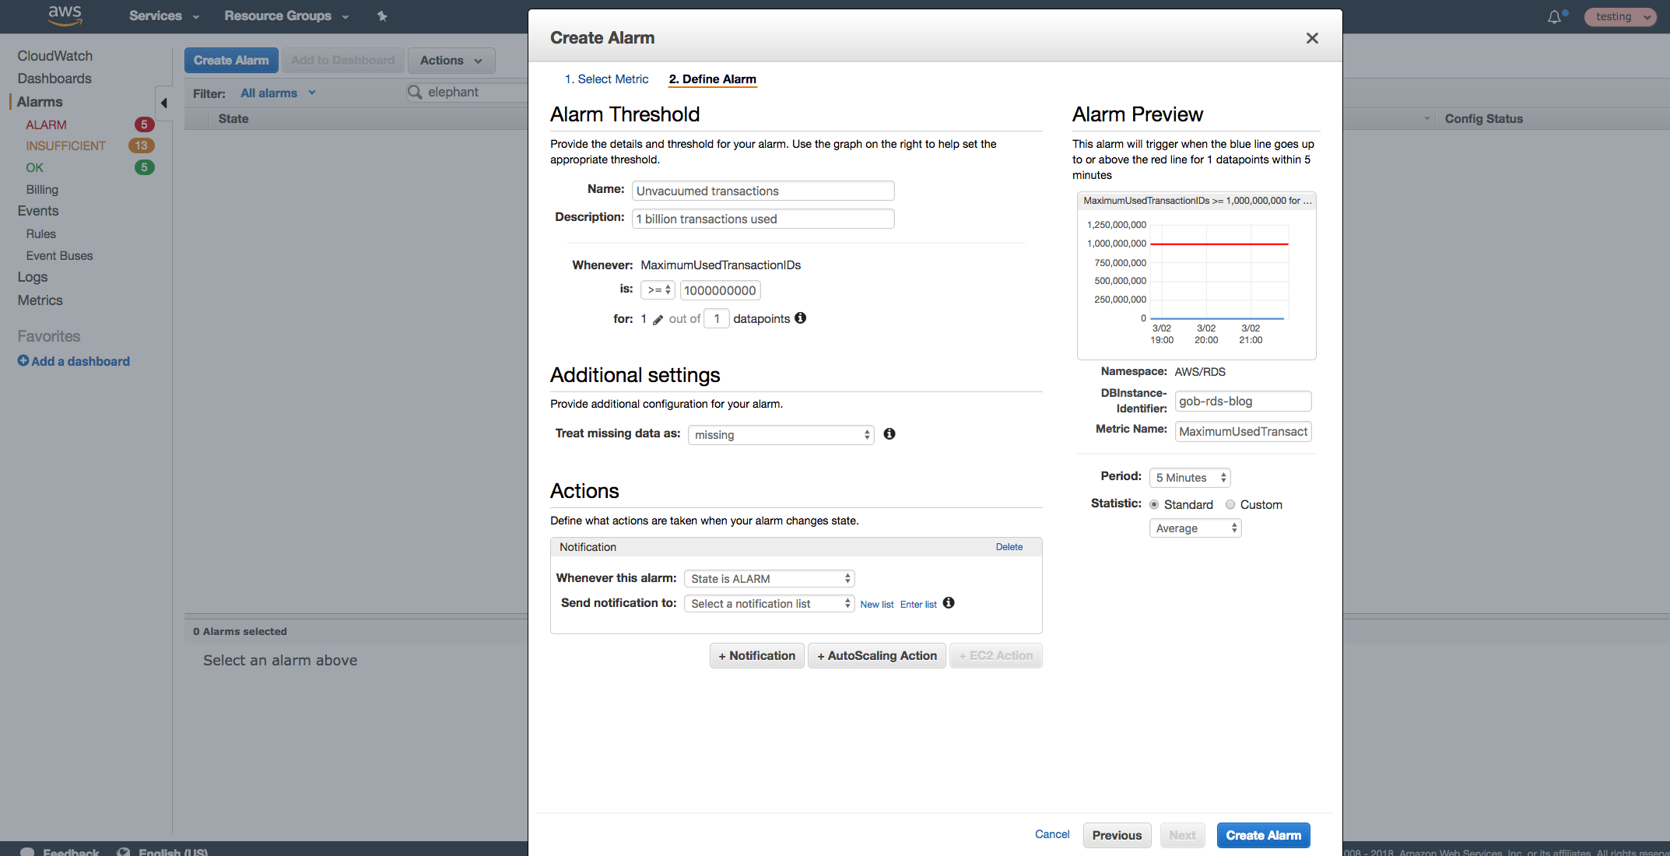Select the Standard statistic radio button
This screenshot has height=856, width=1670.
coord(1154,504)
